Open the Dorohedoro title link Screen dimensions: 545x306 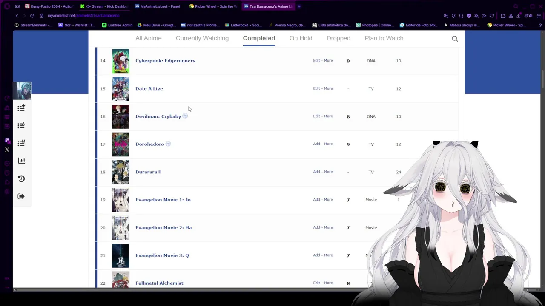point(149,144)
